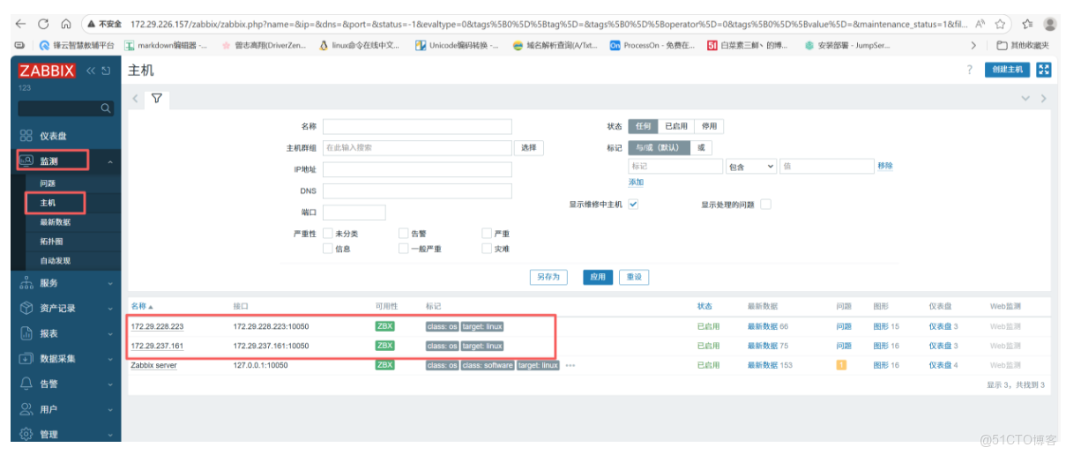Click the 报表 reports sidebar icon

tap(26, 333)
